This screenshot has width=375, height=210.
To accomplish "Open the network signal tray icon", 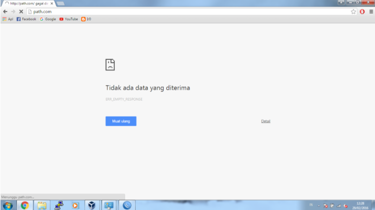I will [339, 205].
